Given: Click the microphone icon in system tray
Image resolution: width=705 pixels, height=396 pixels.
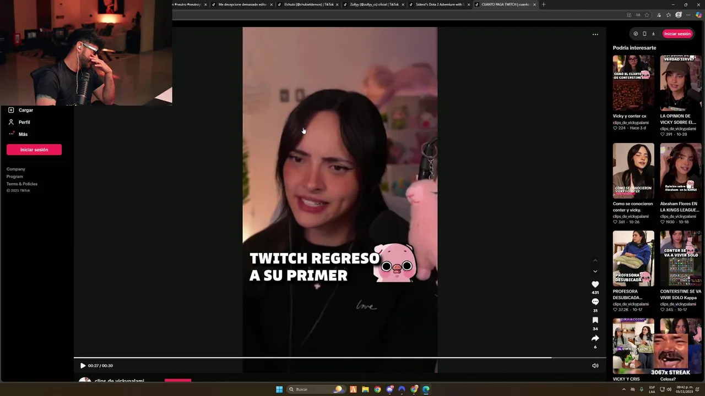Looking at the screenshot, I should pos(642,389).
